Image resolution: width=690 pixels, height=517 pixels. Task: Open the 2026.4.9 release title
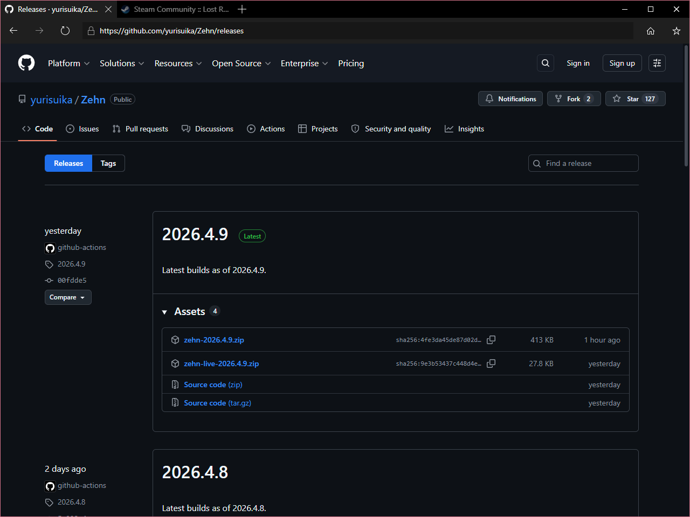point(195,234)
